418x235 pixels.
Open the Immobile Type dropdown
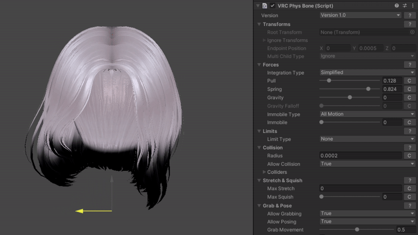pyautogui.click(x=367, y=114)
